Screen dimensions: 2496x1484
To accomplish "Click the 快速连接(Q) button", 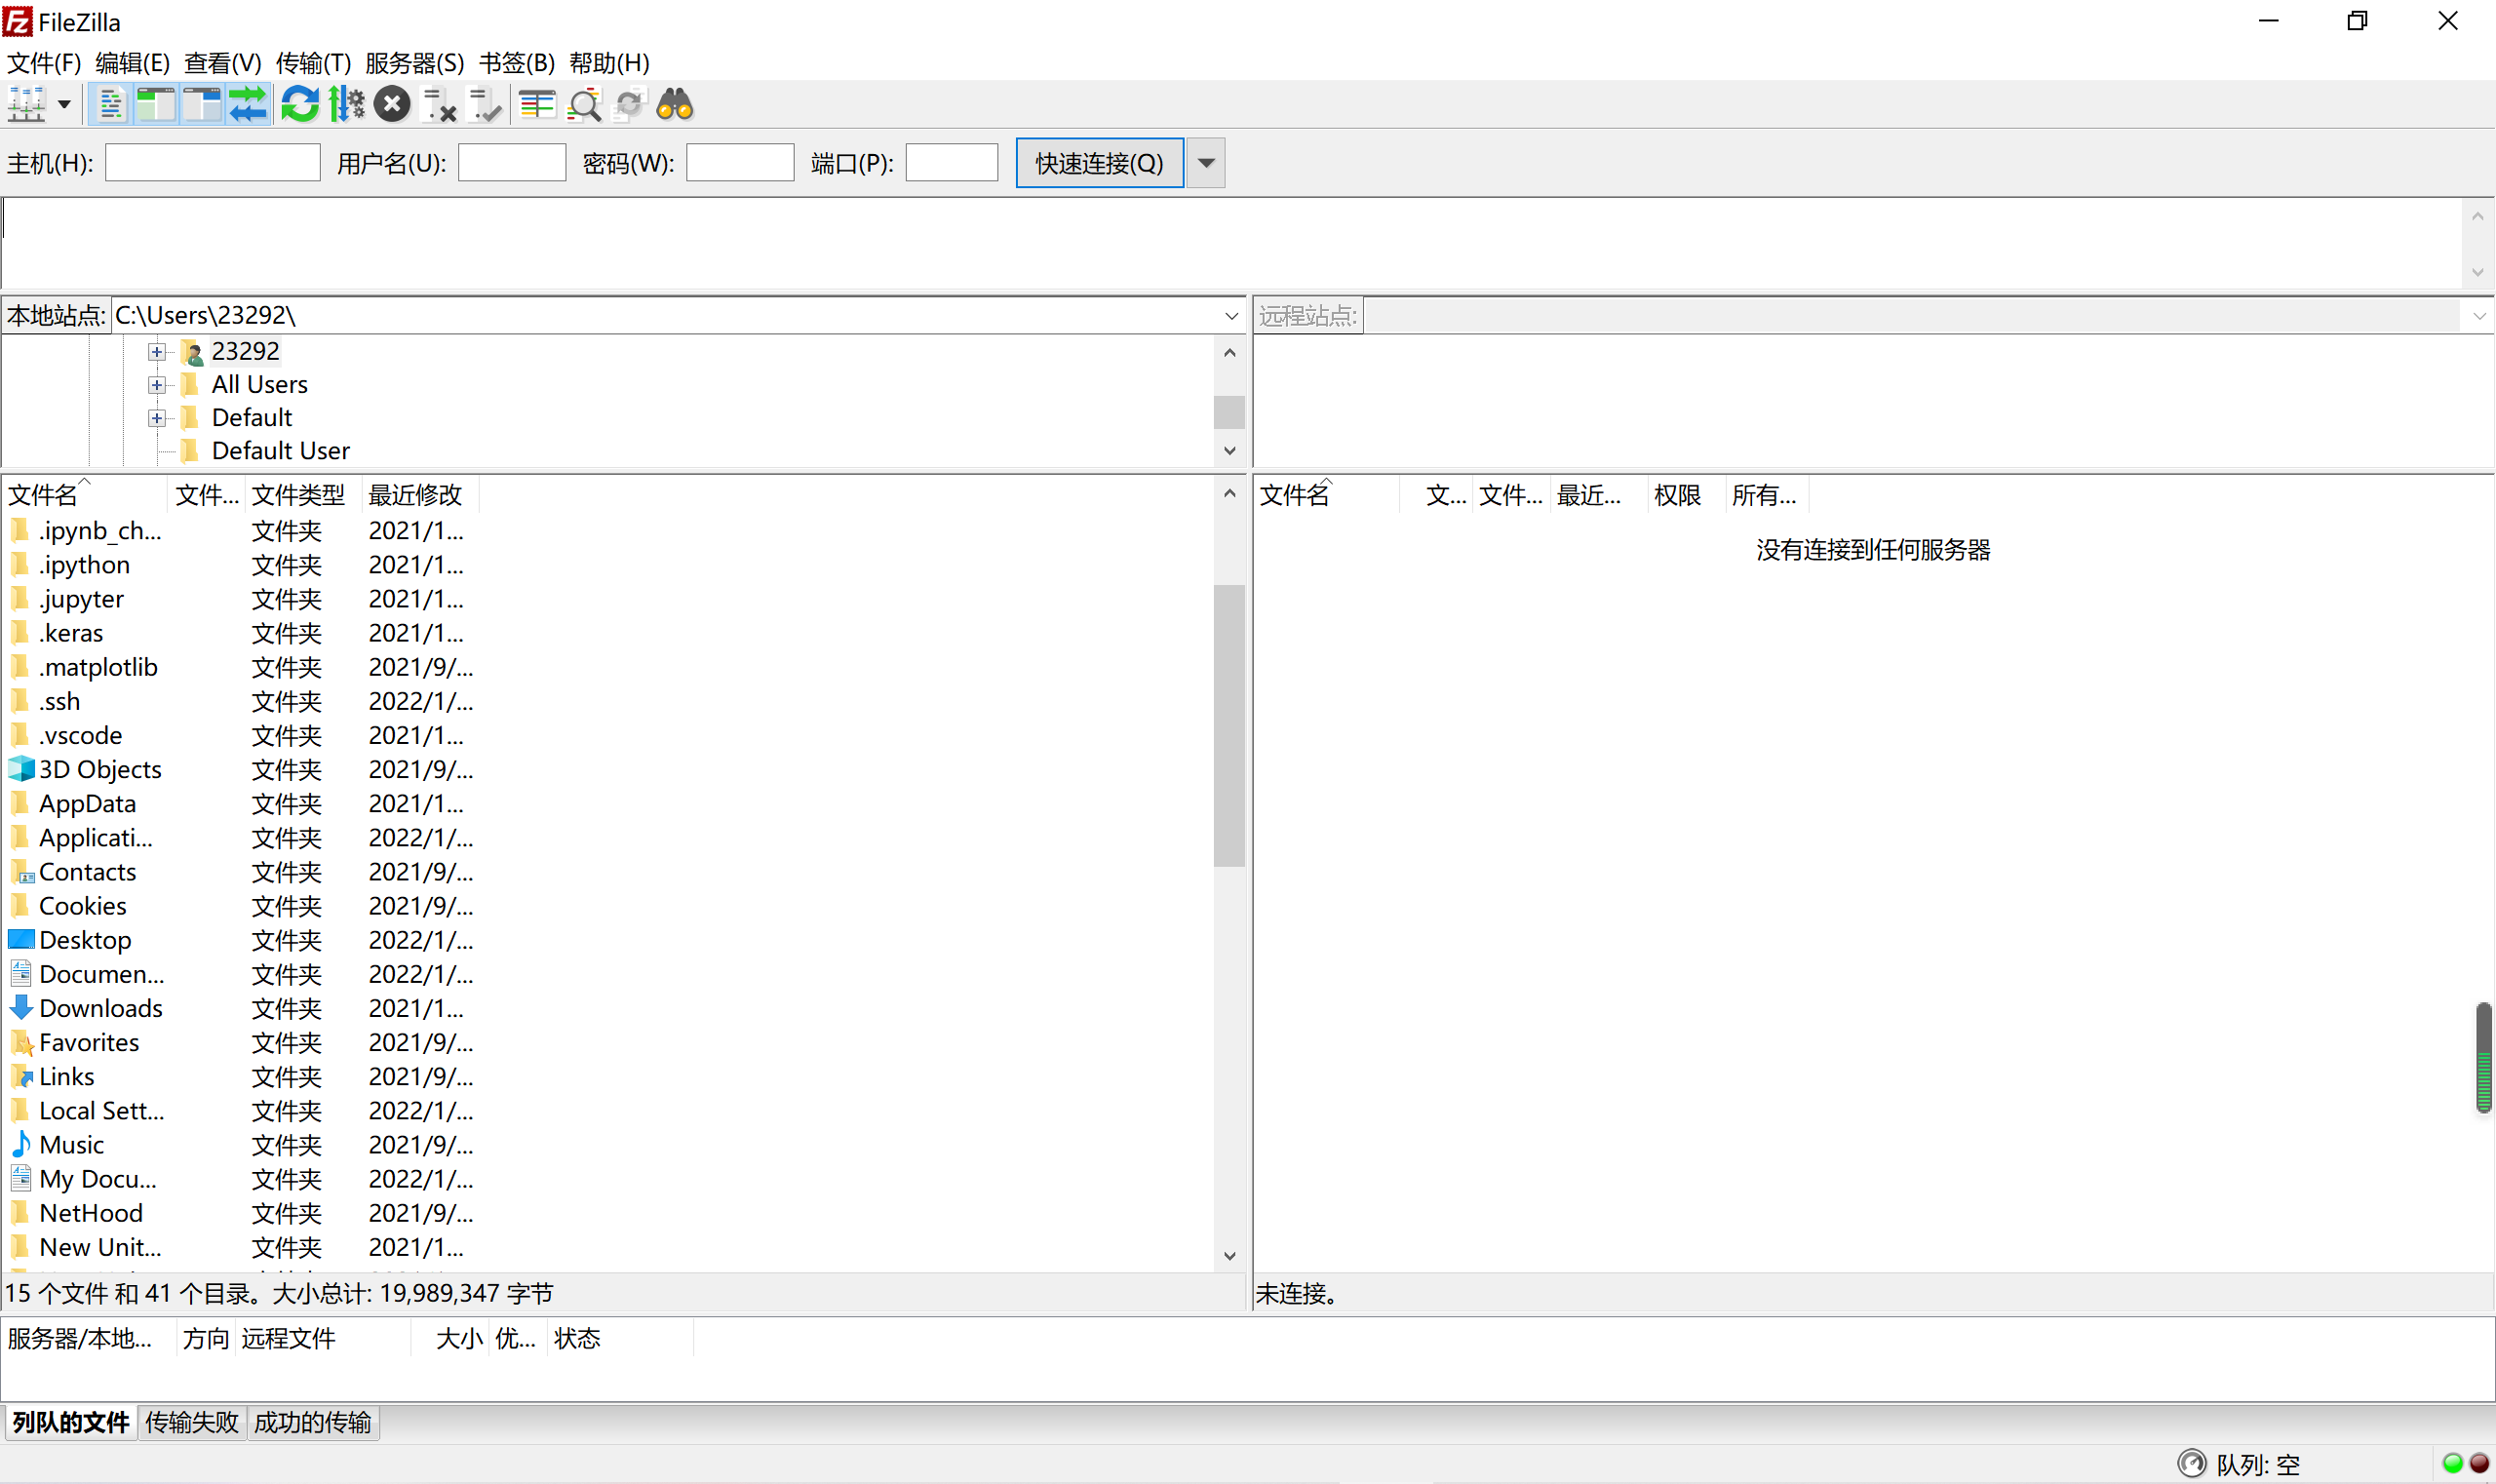I will coord(1099,163).
